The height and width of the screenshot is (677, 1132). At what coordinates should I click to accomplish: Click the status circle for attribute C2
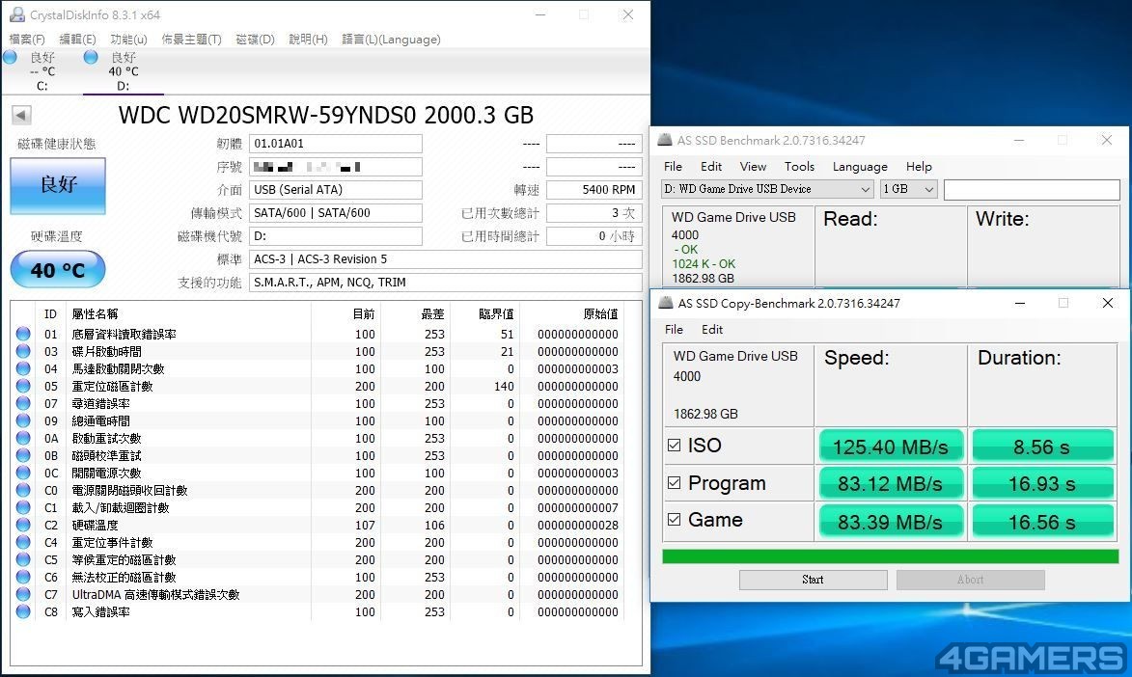[x=23, y=525]
